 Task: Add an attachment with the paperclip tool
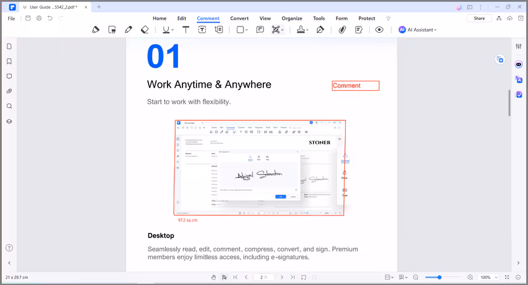tap(341, 30)
